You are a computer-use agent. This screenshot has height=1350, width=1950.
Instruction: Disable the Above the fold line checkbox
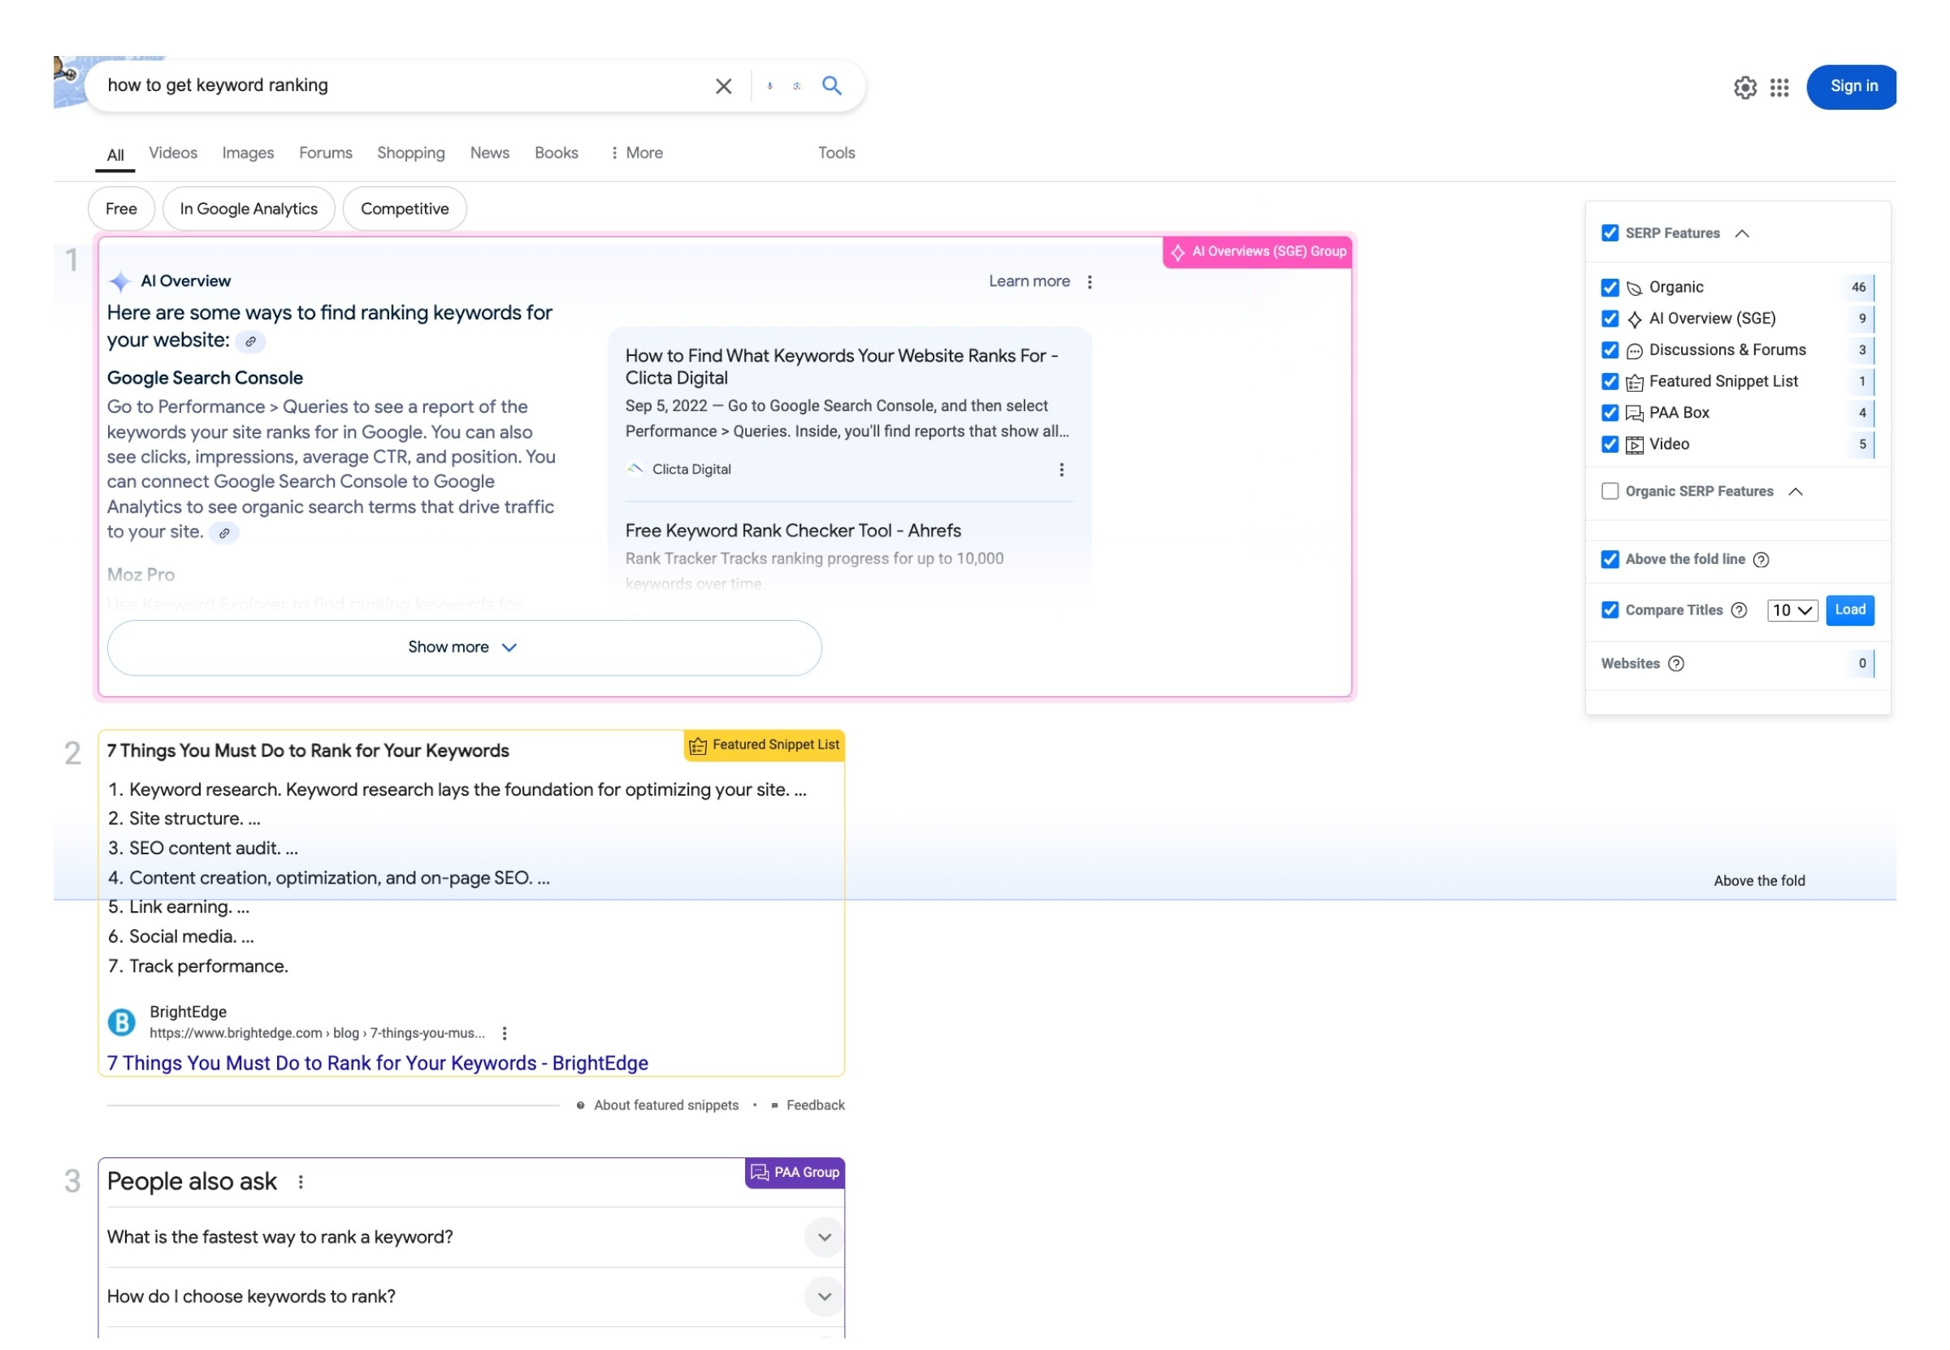1610,559
